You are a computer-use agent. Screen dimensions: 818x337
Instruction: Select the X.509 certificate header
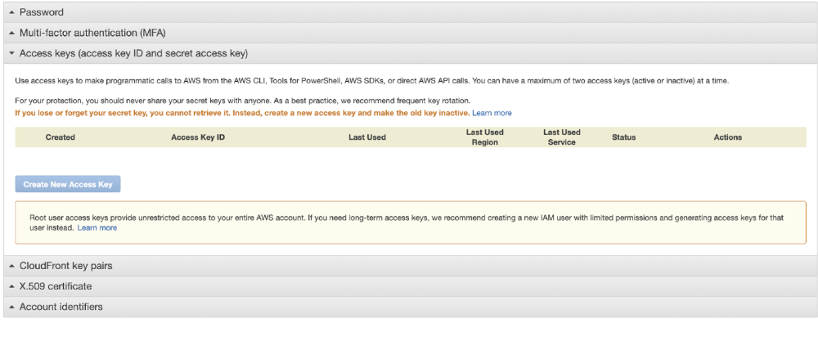[409, 286]
